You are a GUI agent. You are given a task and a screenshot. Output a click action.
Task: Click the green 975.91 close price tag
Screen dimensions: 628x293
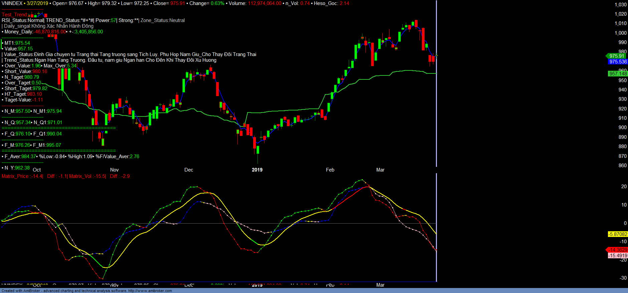617,56
